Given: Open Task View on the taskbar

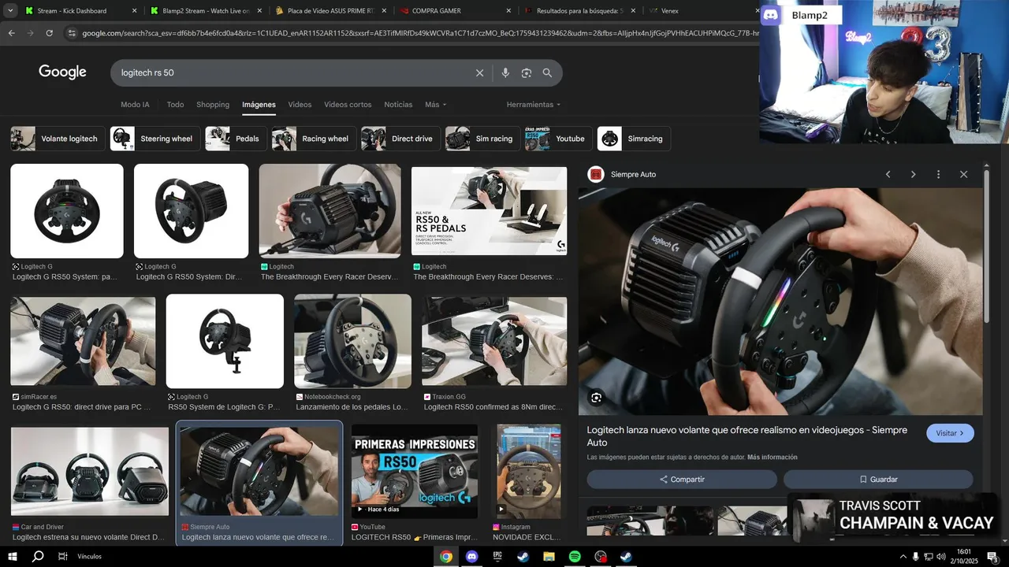Looking at the screenshot, I should point(62,556).
